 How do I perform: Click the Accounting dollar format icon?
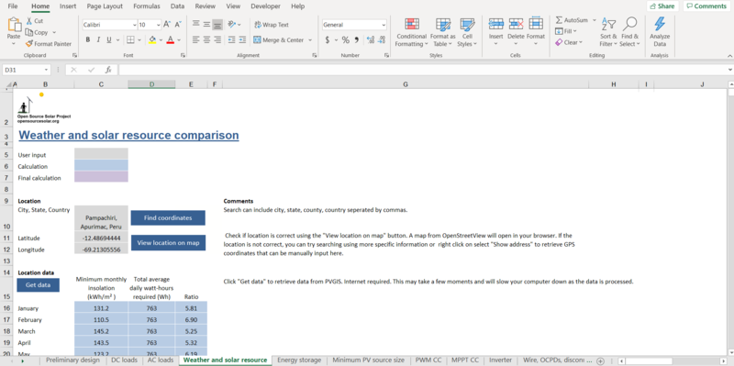328,39
